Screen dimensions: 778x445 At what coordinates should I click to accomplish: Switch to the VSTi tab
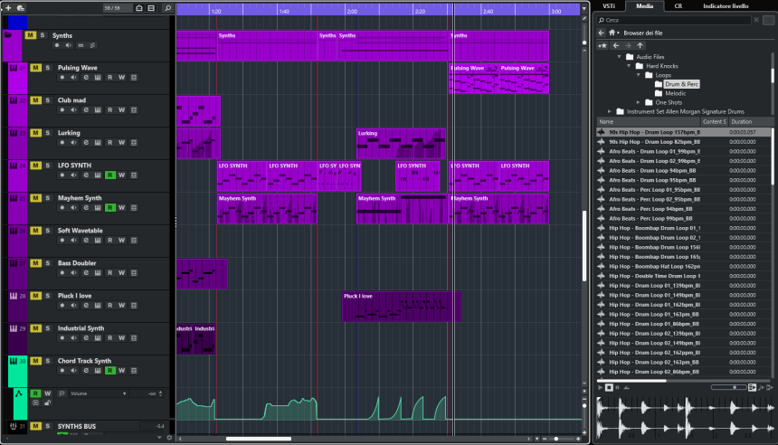click(608, 5)
